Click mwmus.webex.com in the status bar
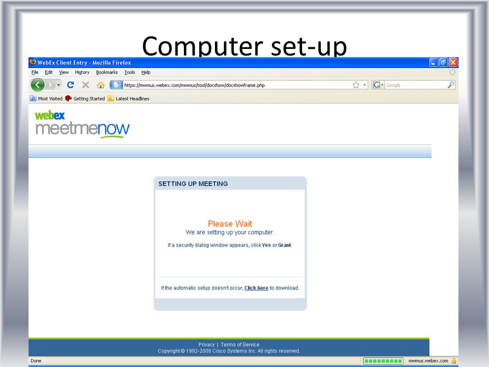Screen dimensions: 489x367 428,361
